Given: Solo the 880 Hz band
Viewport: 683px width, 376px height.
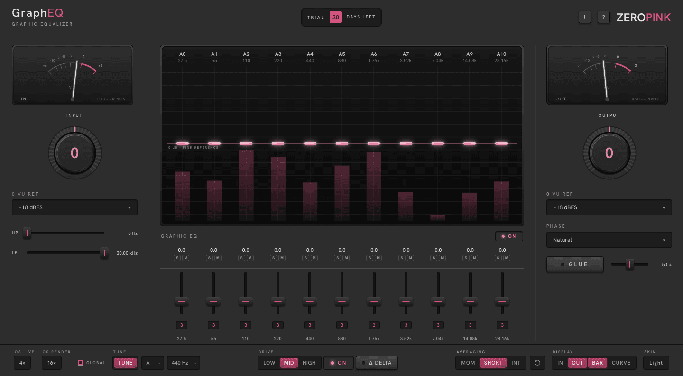Looking at the screenshot, I should coord(338,258).
